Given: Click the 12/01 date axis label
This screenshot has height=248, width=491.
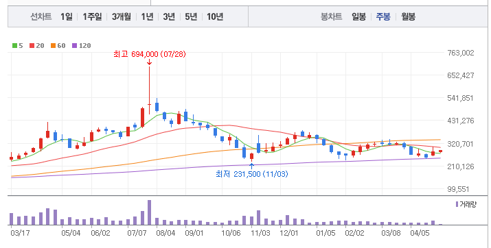Looking at the screenshot, I should [289, 233].
